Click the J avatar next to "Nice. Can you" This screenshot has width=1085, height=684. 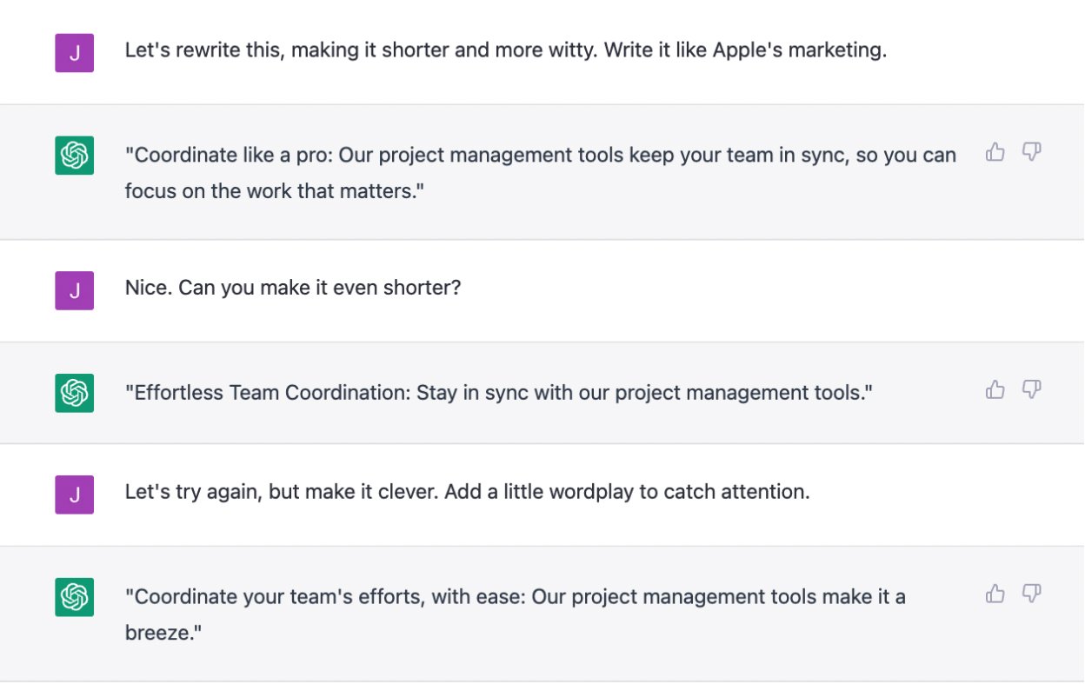pos(75,290)
